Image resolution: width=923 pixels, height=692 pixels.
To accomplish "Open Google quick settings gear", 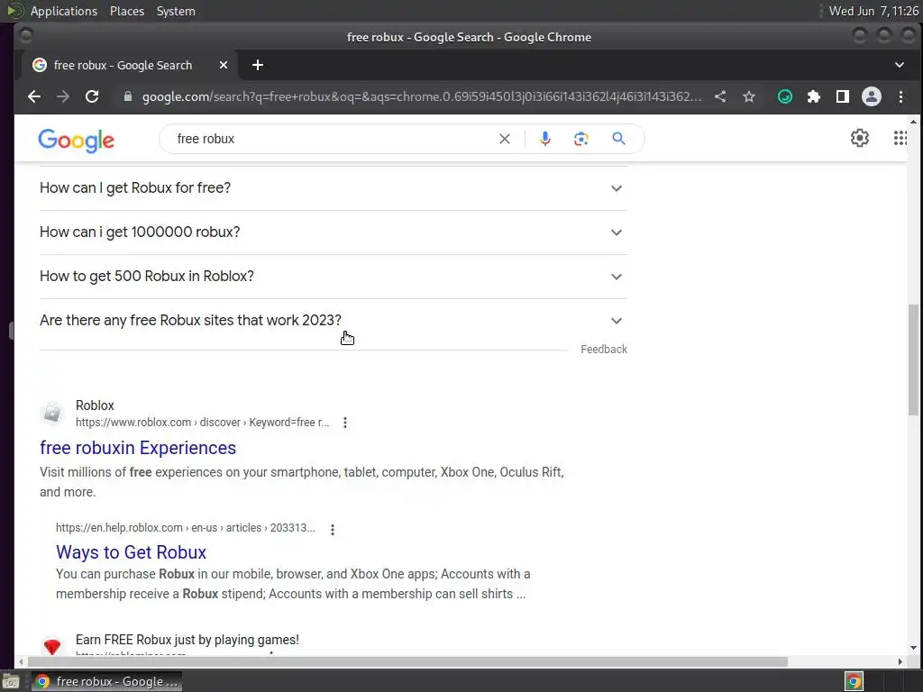I will 859,138.
